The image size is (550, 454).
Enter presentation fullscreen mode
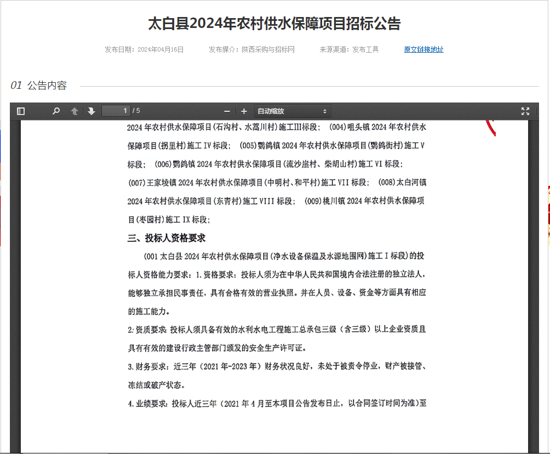[525, 111]
